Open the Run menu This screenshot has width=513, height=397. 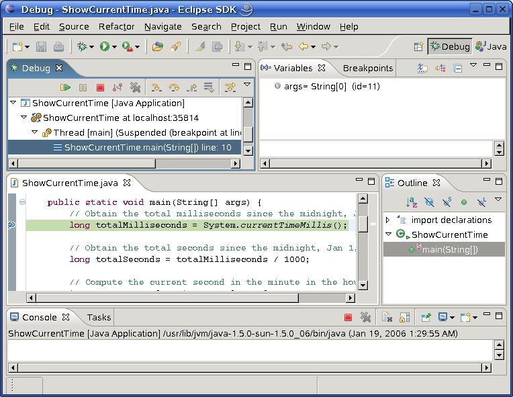click(x=279, y=26)
